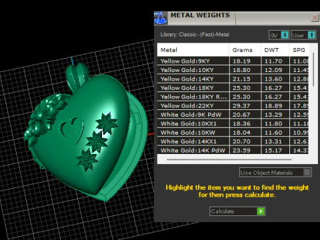This screenshot has height=240, width=320.
Task: Select Yellow Gold:18KY R... row
Action: point(233,97)
